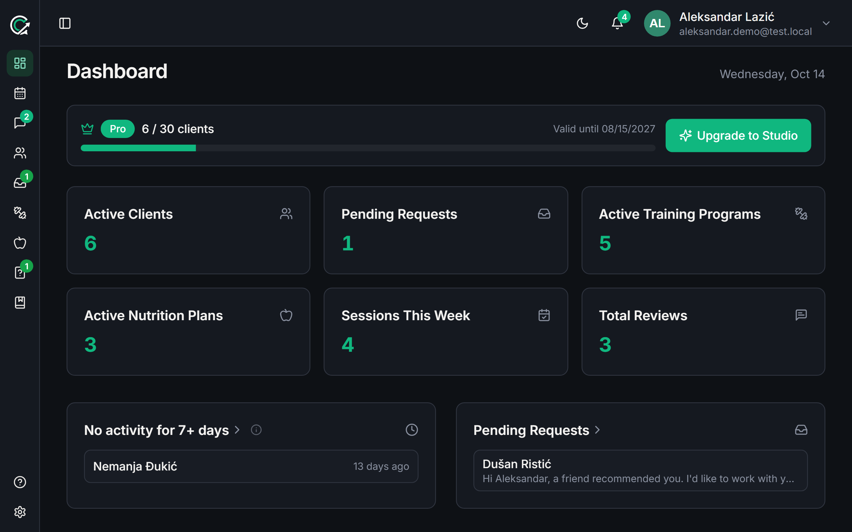
Task: Open nutrition apple icon in sidebar
Action: pos(20,243)
